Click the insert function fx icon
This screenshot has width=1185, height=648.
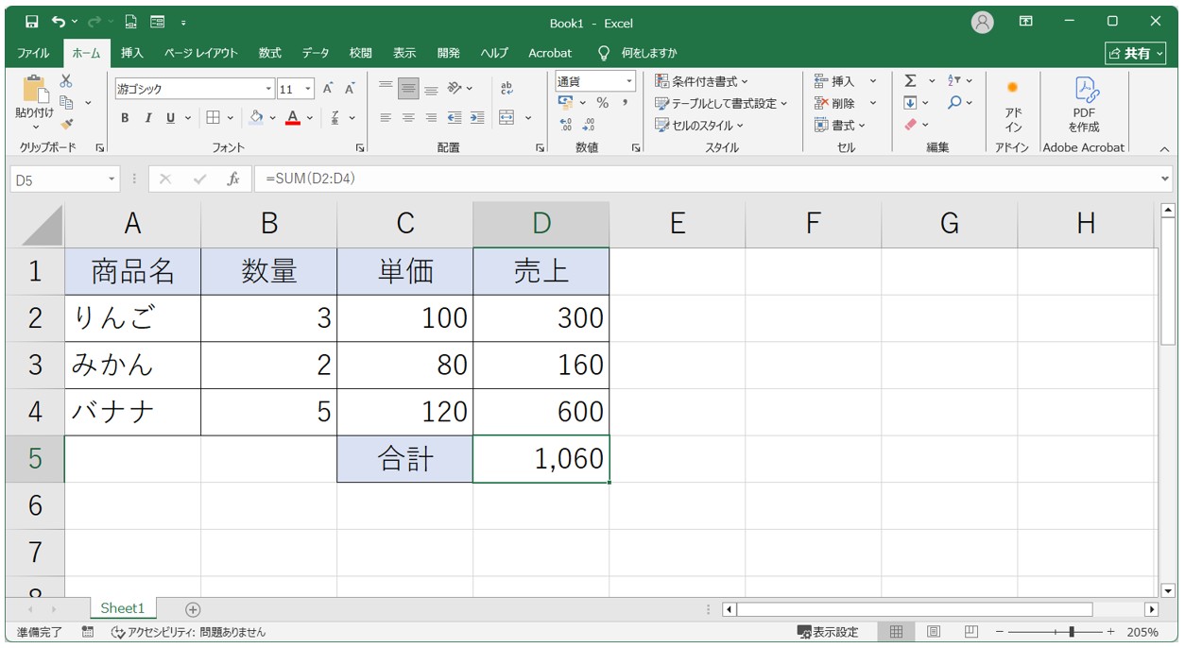coord(232,179)
